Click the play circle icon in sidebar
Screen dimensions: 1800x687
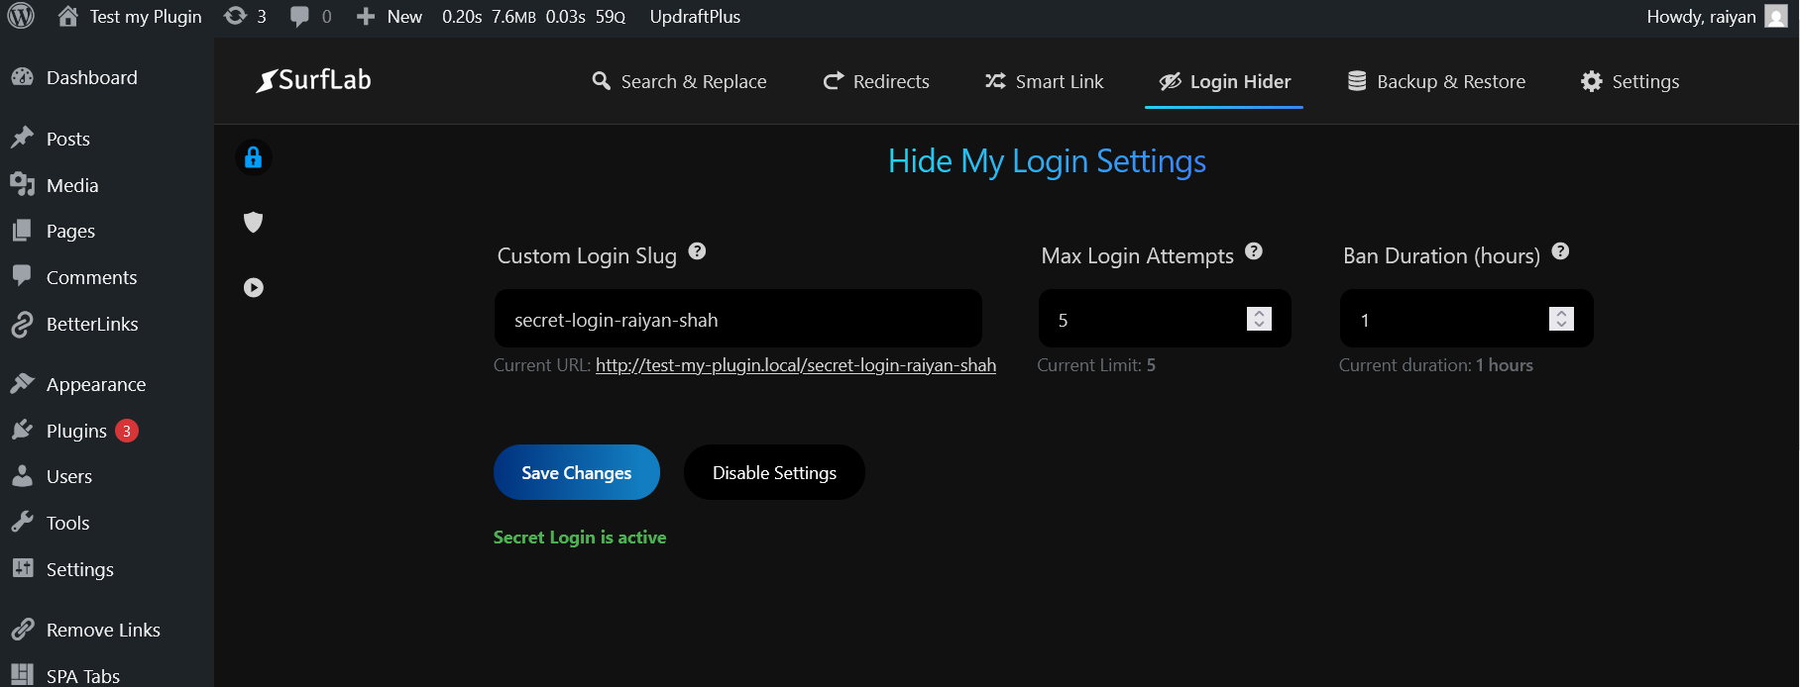(x=254, y=287)
